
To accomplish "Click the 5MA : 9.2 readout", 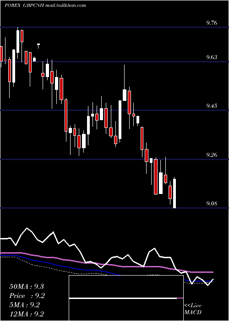I will pos(25,305).
